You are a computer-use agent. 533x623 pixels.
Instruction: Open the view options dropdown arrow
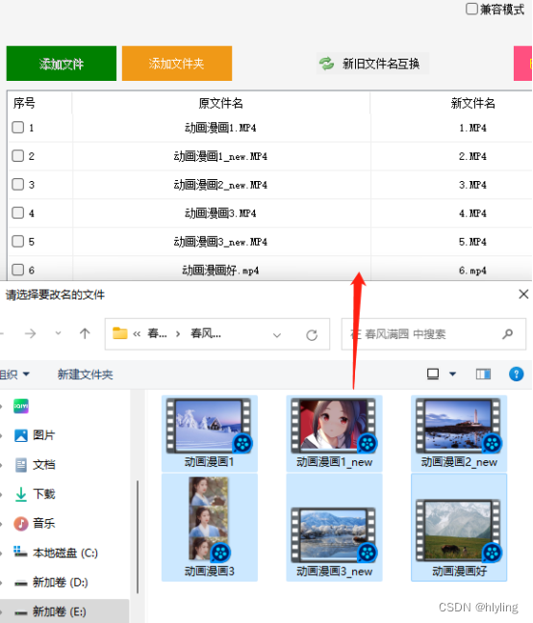[452, 374]
